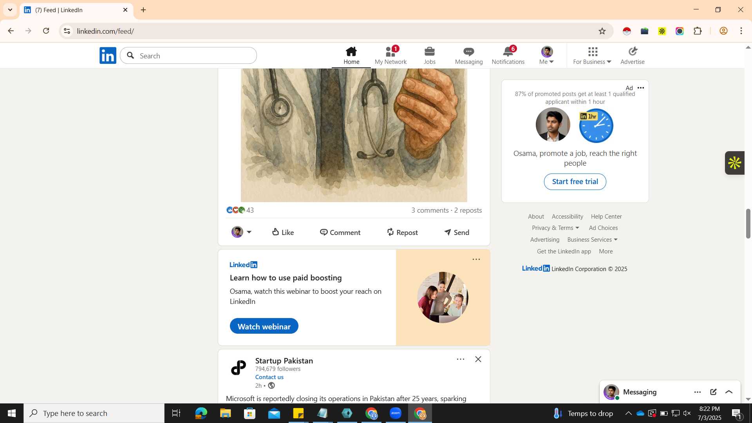Screen dimensions: 752x423
Task: Open the Advertising footer link
Action: [x=545, y=240]
